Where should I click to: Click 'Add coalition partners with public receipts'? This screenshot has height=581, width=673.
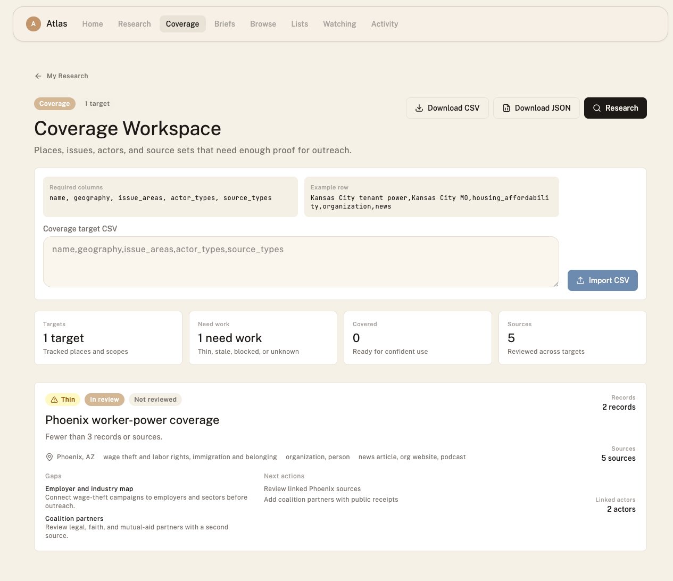click(x=331, y=500)
